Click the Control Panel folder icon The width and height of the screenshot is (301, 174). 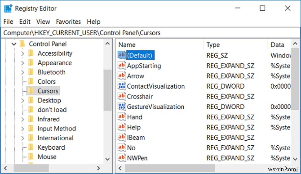pyautogui.click(x=22, y=44)
